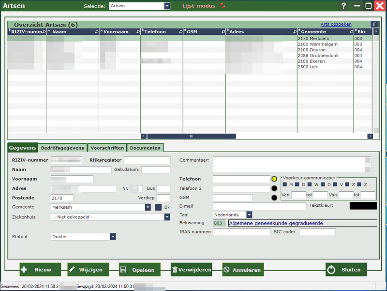Select the yellow indicator next to Telefoon
This screenshot has height=291, width=387.
274,179
